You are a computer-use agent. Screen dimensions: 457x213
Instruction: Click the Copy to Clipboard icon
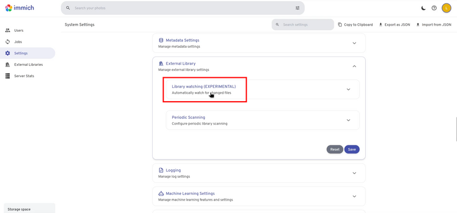pyautogui.click(x=340, y=24)
